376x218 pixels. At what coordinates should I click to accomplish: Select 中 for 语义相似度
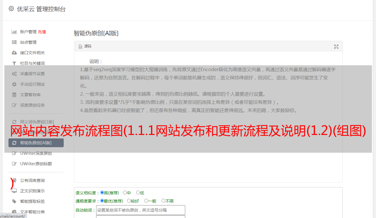point(125,193)
